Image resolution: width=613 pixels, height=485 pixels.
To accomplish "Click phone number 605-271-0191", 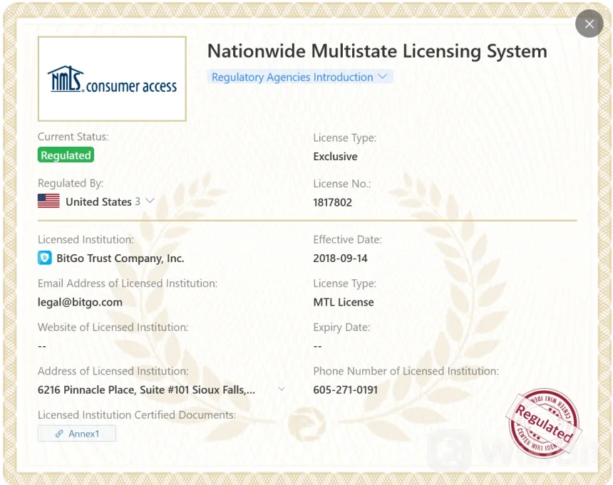I will click(x=345, y=390).
